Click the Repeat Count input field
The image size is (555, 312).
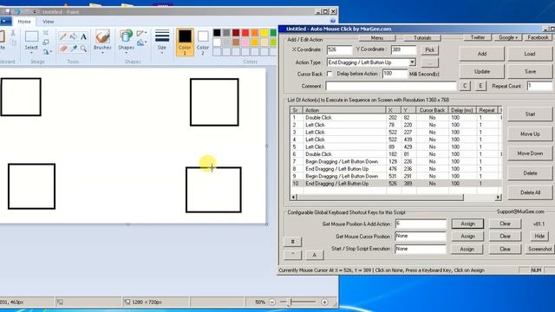(x=539, y=86)
